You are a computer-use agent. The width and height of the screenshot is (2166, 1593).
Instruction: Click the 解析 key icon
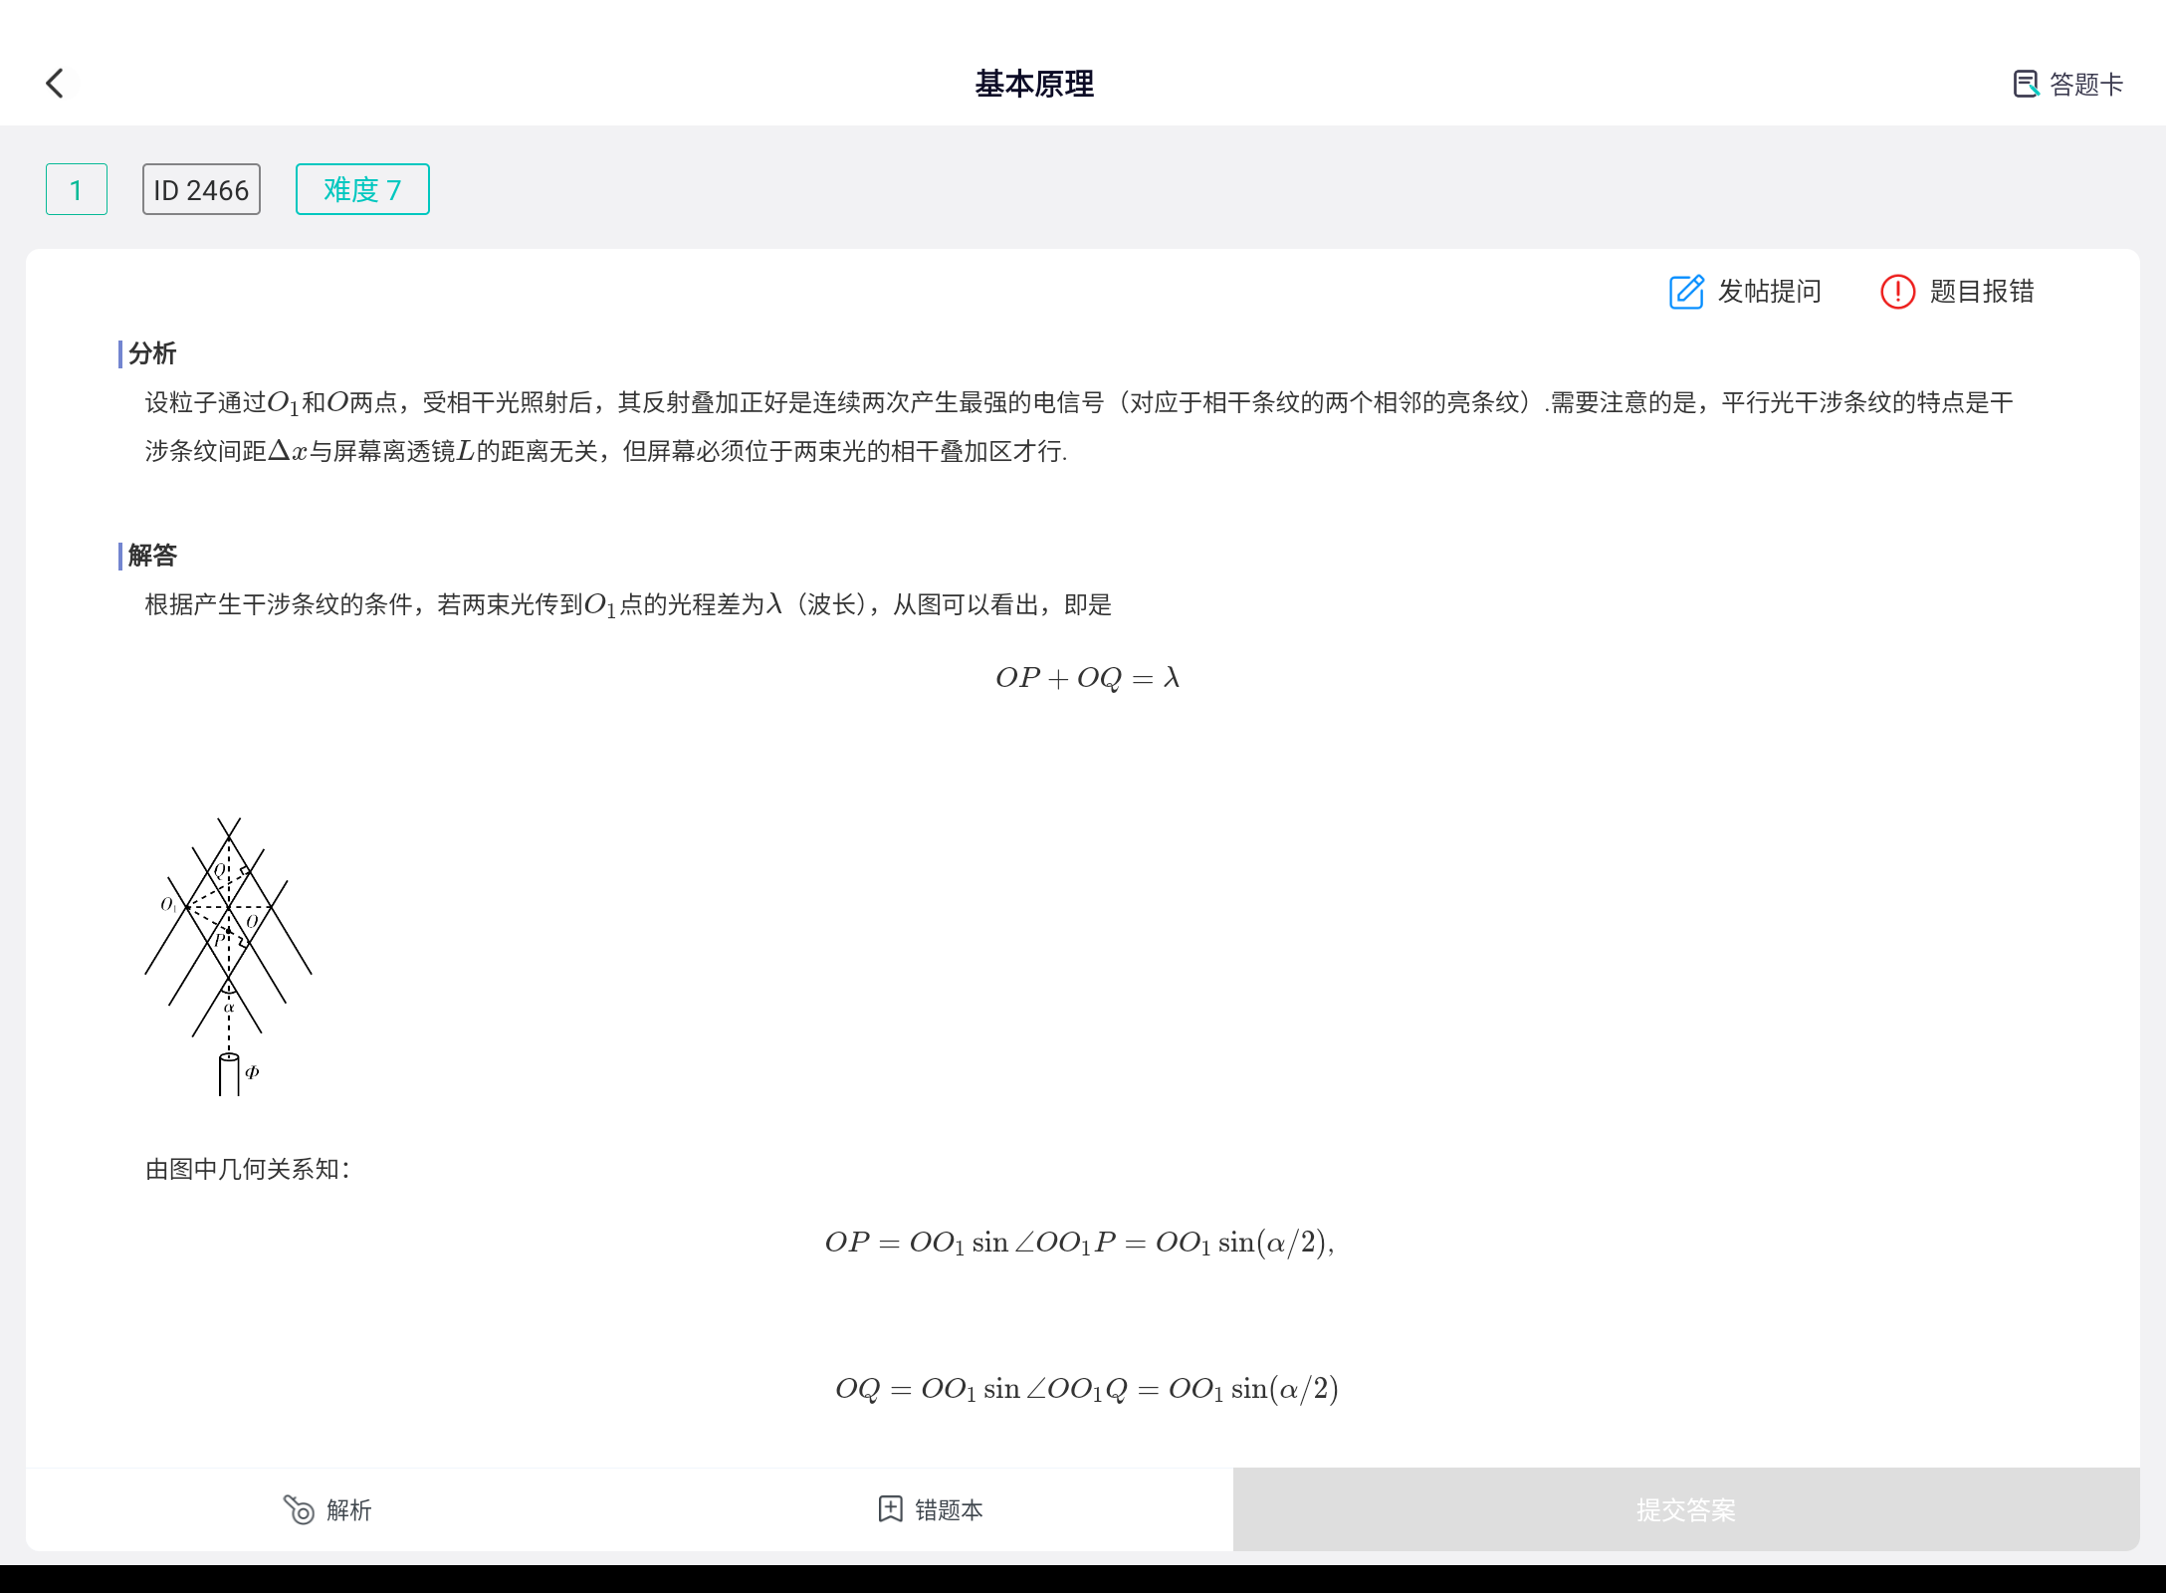299,1509
